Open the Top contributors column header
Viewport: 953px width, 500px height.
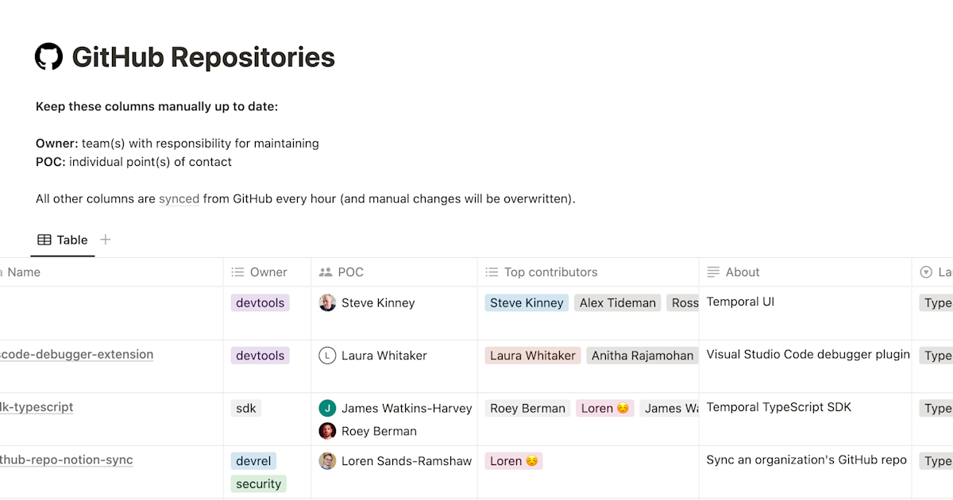(588, 272)
